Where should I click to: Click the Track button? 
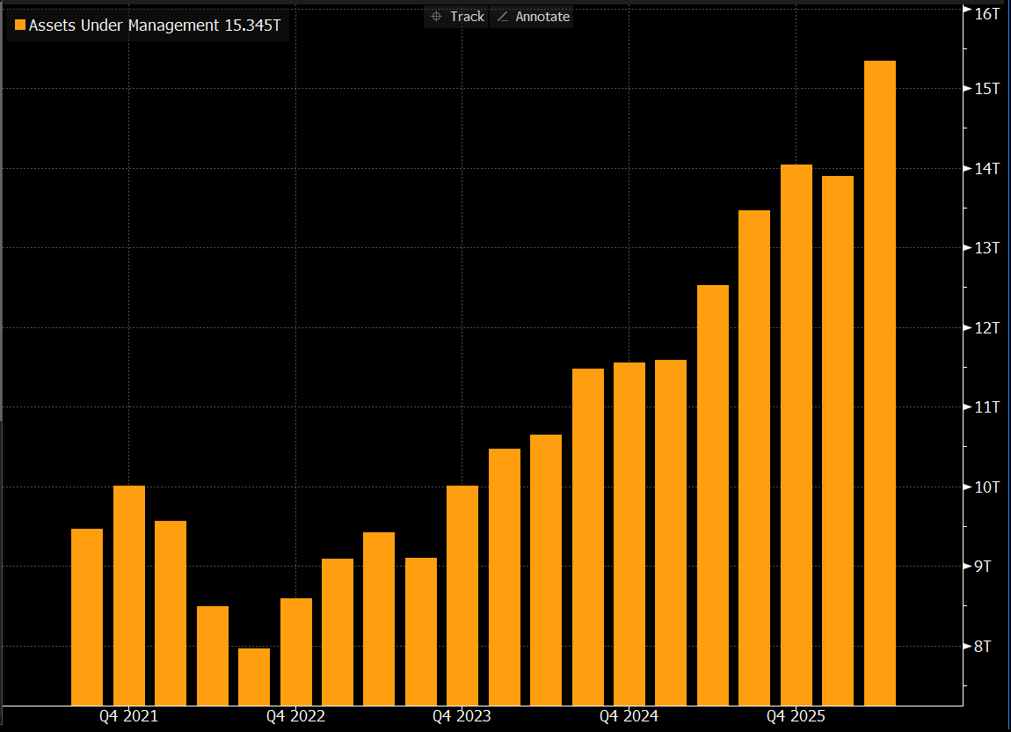(x=456, y=17)
